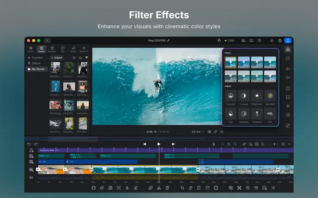
Task: Open the layout switch icon in the title bar
Action: (x=243, y=40)
